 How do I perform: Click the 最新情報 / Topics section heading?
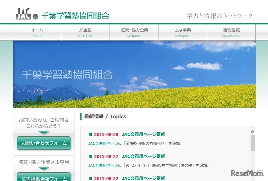[105, 117]
